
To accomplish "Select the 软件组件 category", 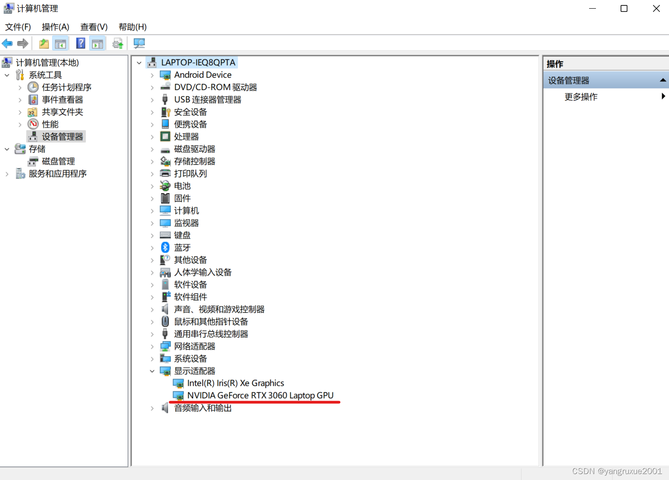I will point(190,297).
